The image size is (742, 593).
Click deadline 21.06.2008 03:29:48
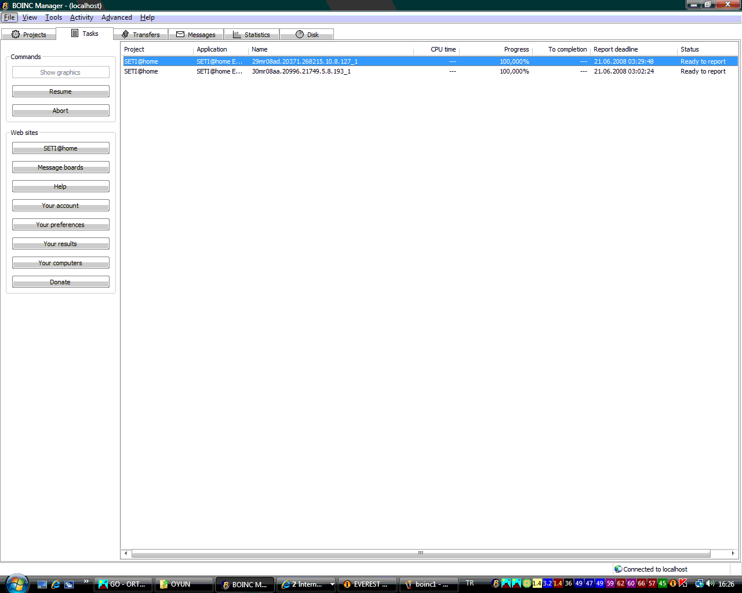click(624, 61)
